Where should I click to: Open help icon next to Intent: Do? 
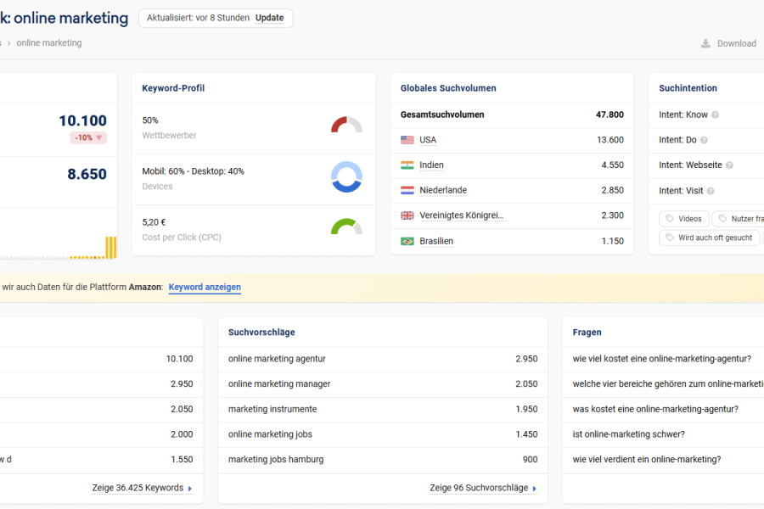pos(704,140)
